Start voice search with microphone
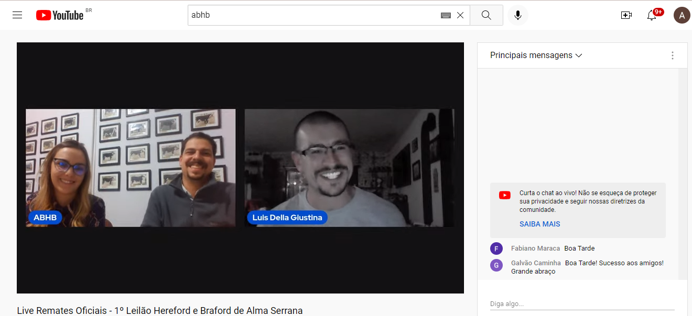This screenshot has height=316, width=692. [x=518, y=15]
